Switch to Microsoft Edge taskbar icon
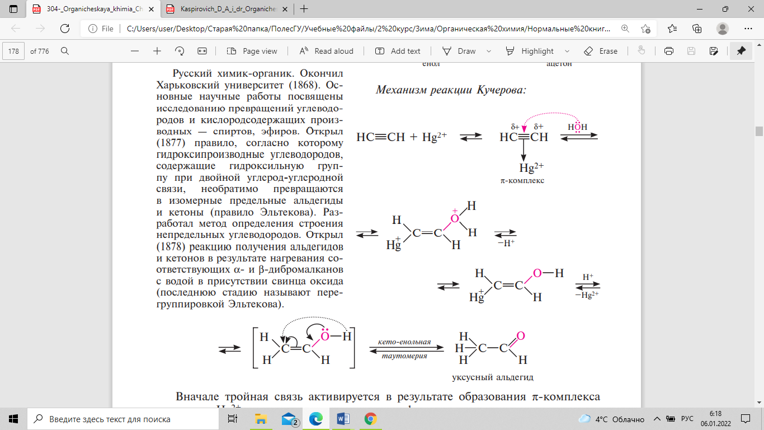The height and width of the screenshot is (430, 764). point(316,419)
